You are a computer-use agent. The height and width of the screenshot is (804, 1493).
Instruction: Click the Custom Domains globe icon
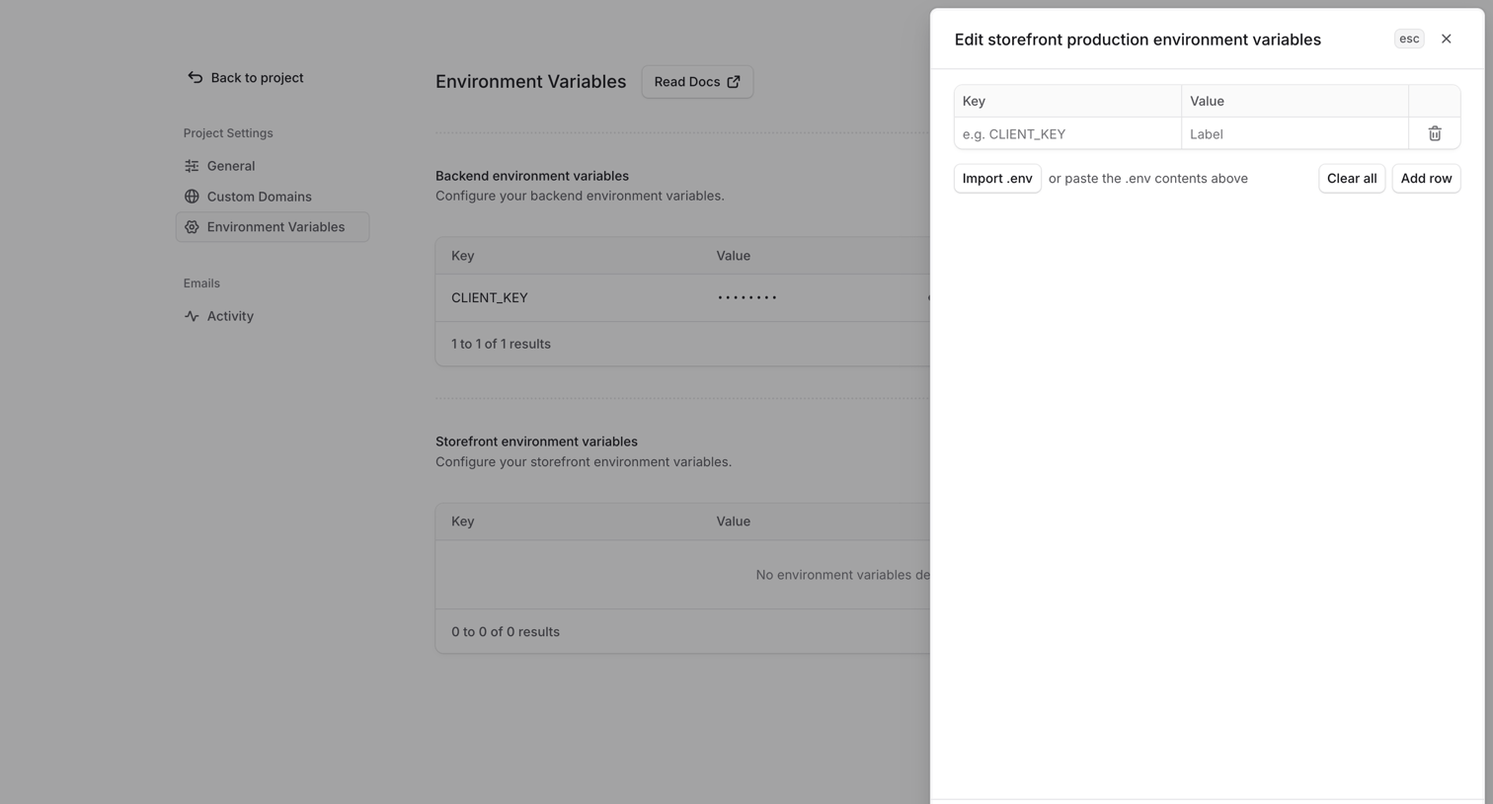[192, 197]
